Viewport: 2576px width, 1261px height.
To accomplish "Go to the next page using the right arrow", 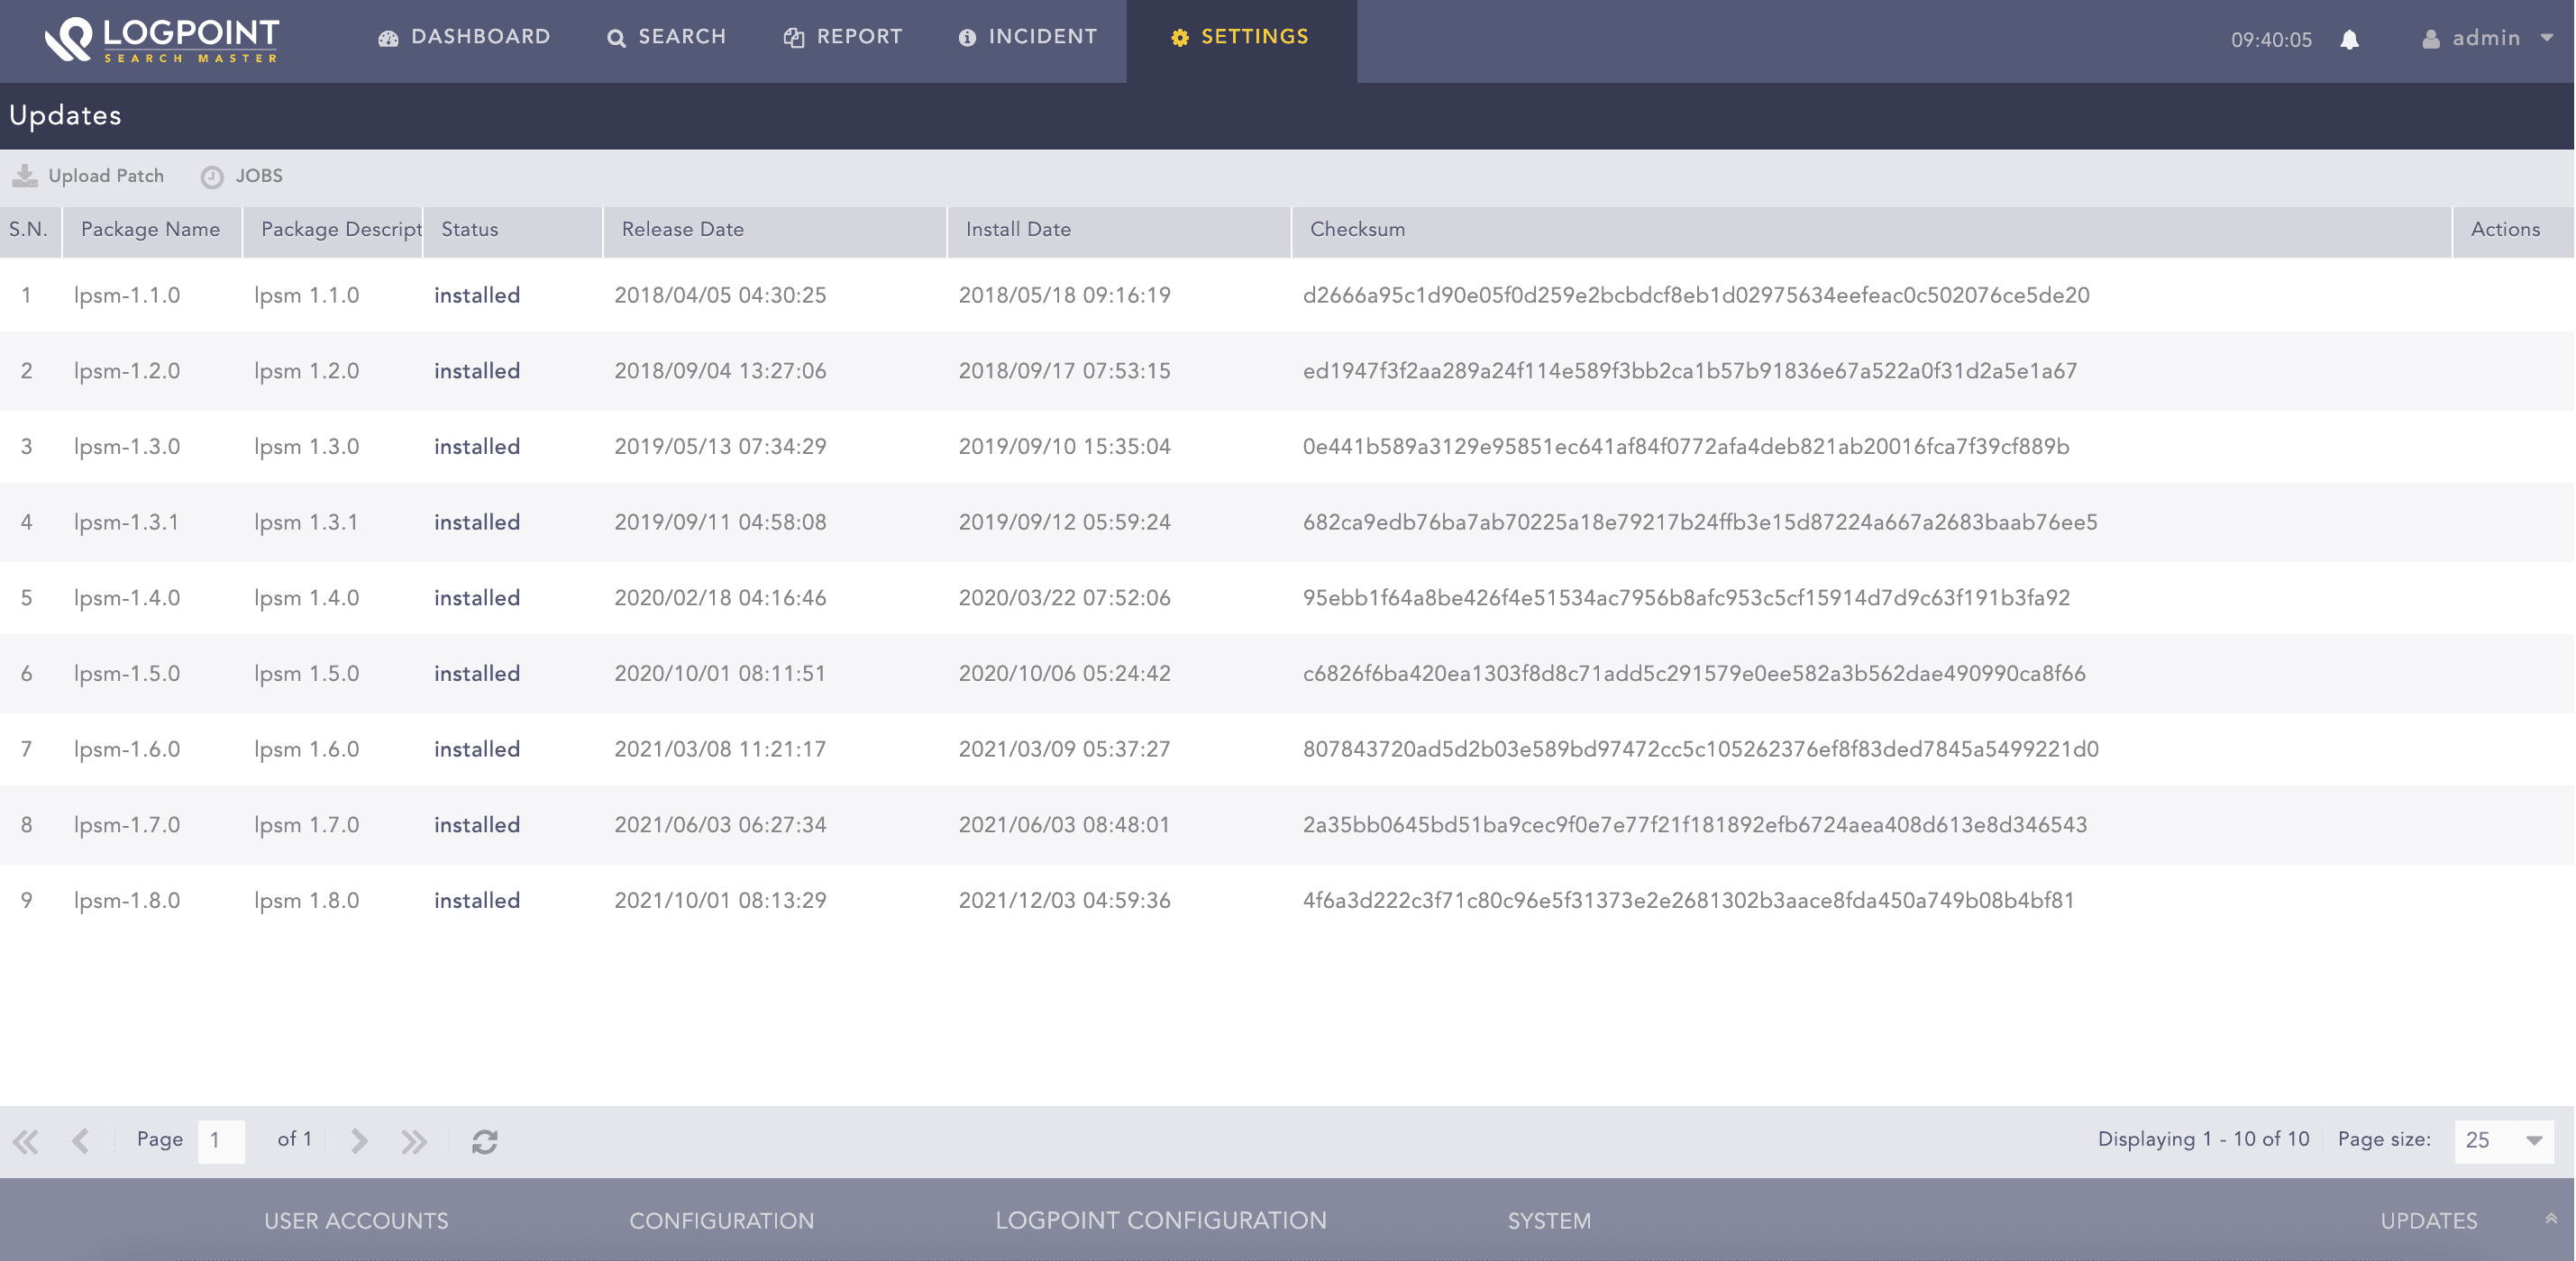I will pos(359,1141).
